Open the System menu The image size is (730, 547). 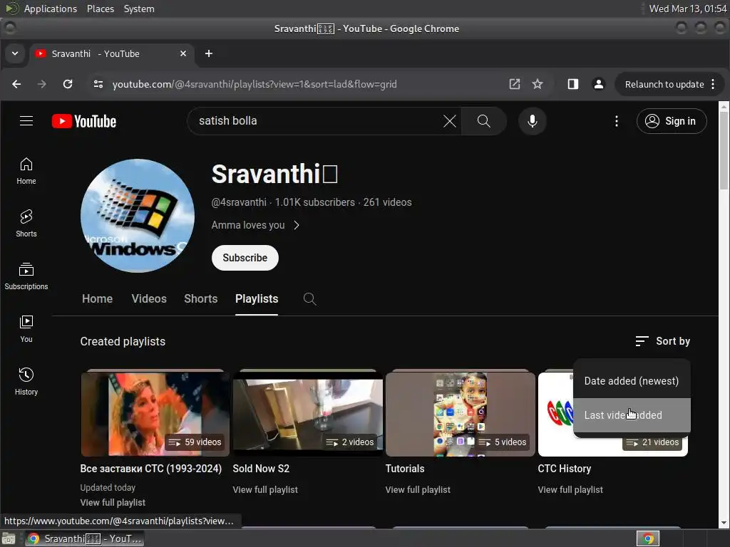139,9
